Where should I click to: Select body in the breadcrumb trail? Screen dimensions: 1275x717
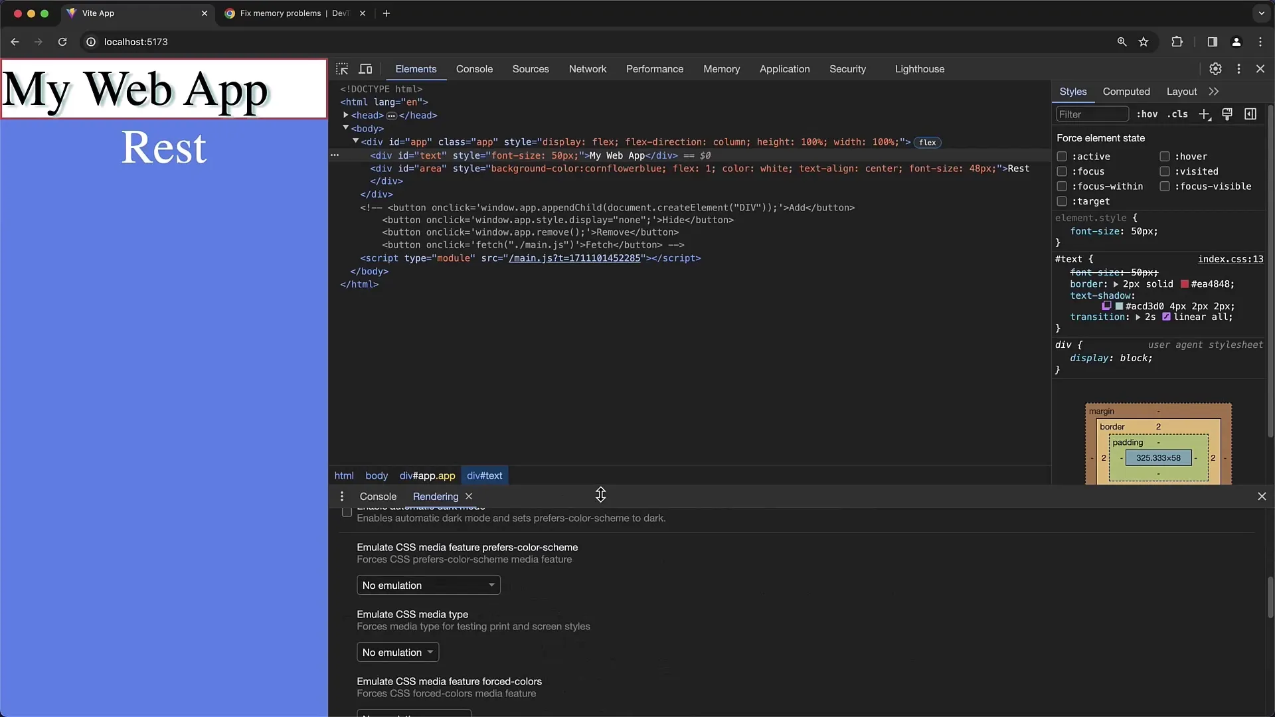click(x=377, y=476)
